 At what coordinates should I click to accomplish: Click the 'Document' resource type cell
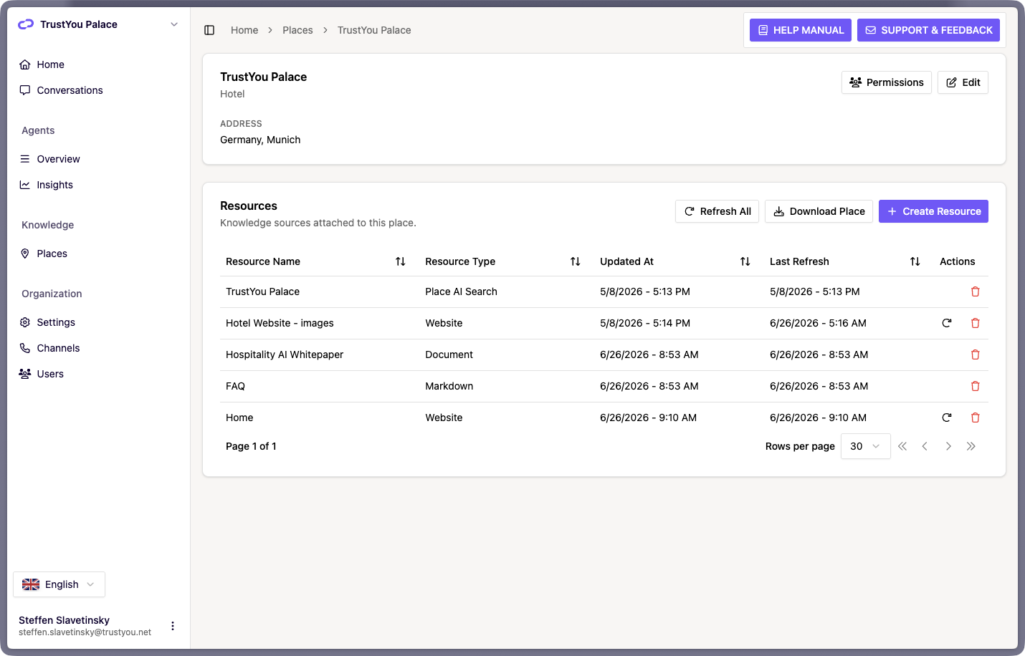click(x=449, y=354)
